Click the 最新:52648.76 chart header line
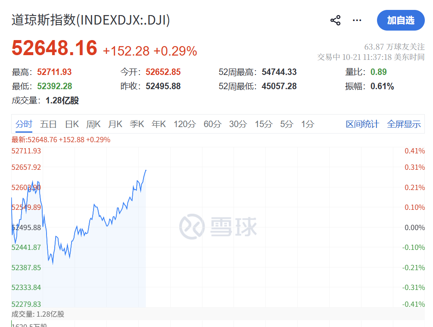The image size is (433, 327). (x=61, y=140)
